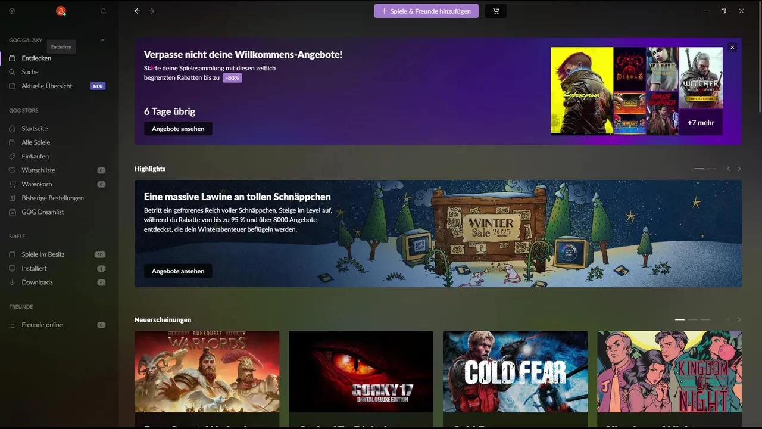762x429 pixels.
Task: Show previous Neuerscheinungen page arrow
Action: [728, 320]
